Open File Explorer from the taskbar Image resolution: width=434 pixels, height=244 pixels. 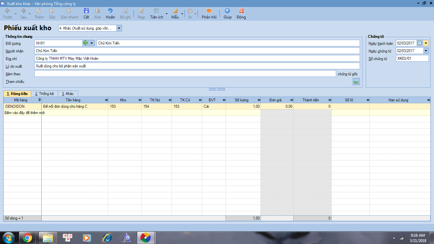(48, 238)
